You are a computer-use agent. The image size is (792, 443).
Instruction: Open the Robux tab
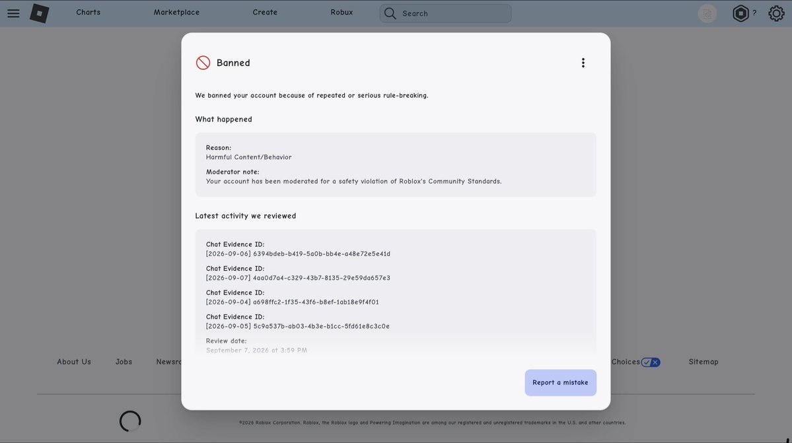342,12
